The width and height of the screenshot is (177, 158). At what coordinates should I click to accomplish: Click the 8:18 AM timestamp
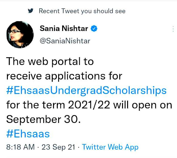click(20, 147)
